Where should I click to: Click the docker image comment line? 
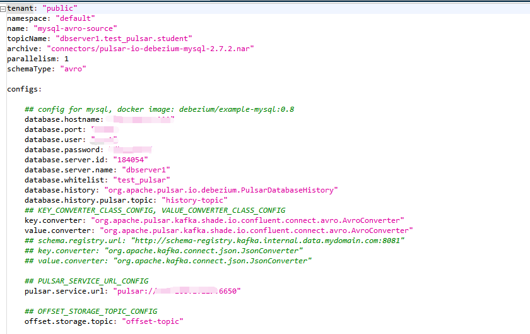pos(159,109)
